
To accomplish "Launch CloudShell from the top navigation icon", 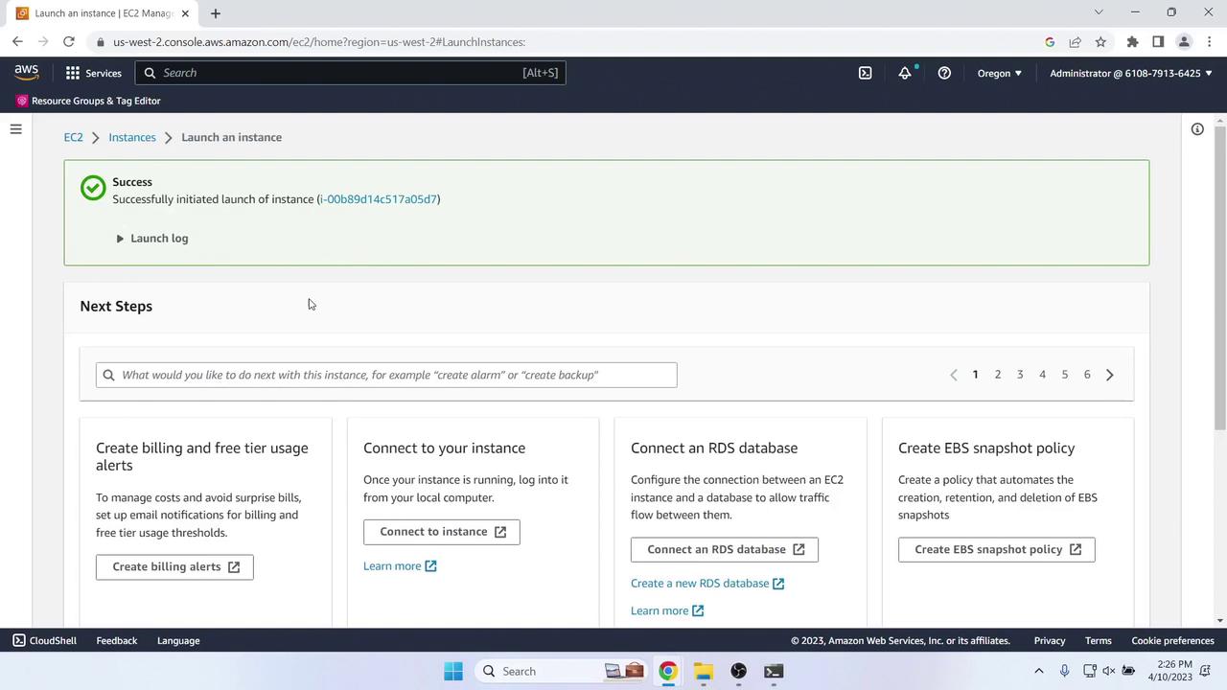I will tap(865, 73).
